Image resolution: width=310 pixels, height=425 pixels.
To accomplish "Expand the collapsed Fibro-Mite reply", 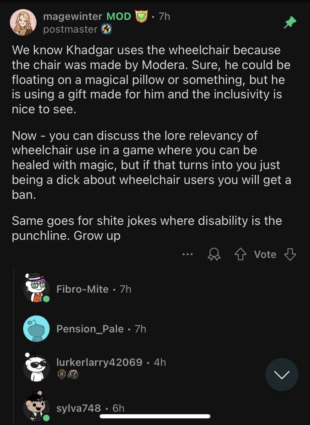I will pyautogui.click(x=82, y=289).
